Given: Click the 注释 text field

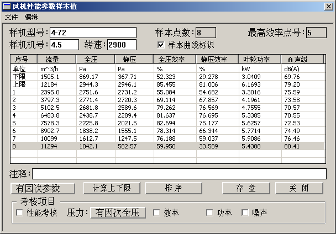Looking at the screenshot, I should pyautogui.click(x=179, y=174).
